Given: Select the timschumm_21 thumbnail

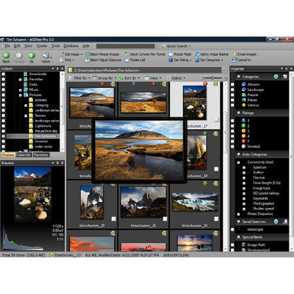Looking at the screenshot, I should point(143,202).
